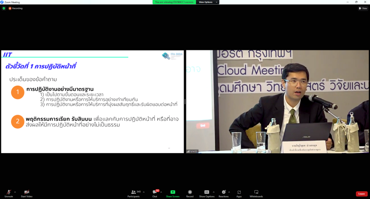
Task: Expand the arrow next to Show Captions
Action: (214, 192)
